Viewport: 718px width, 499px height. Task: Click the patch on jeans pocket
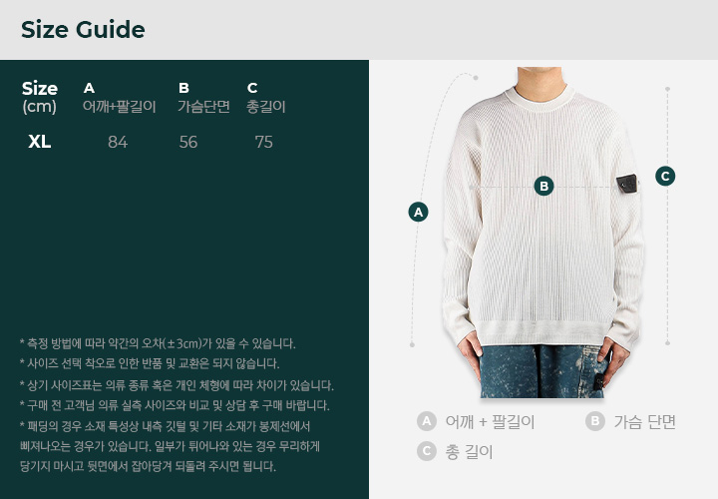point(598,382)
